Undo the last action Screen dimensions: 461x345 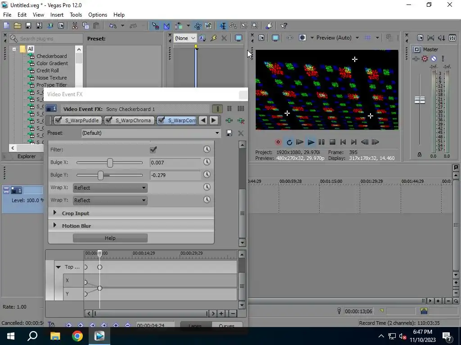click(113, 26)
